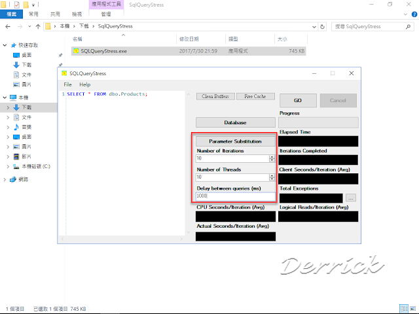This screenshot has height=314, width=419.
Task: Open the blue File tab in Explorer ribbon
Action: [x=12, y=14]
